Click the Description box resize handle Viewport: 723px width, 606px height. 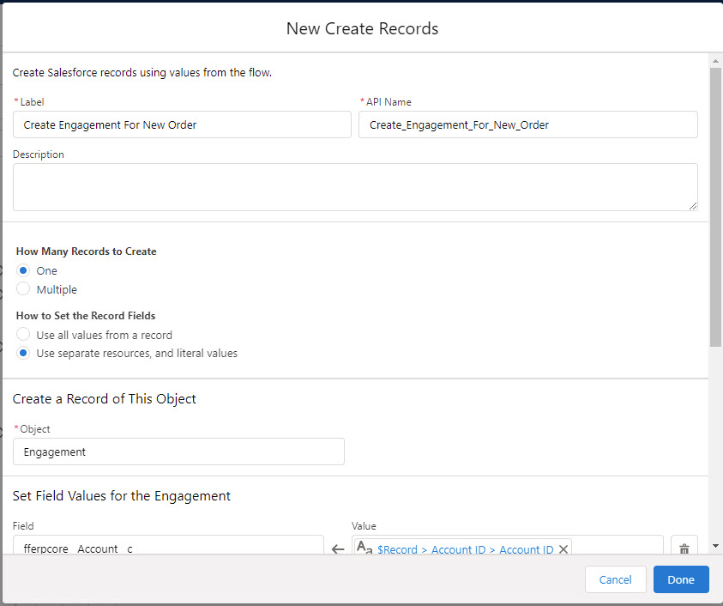692,206
